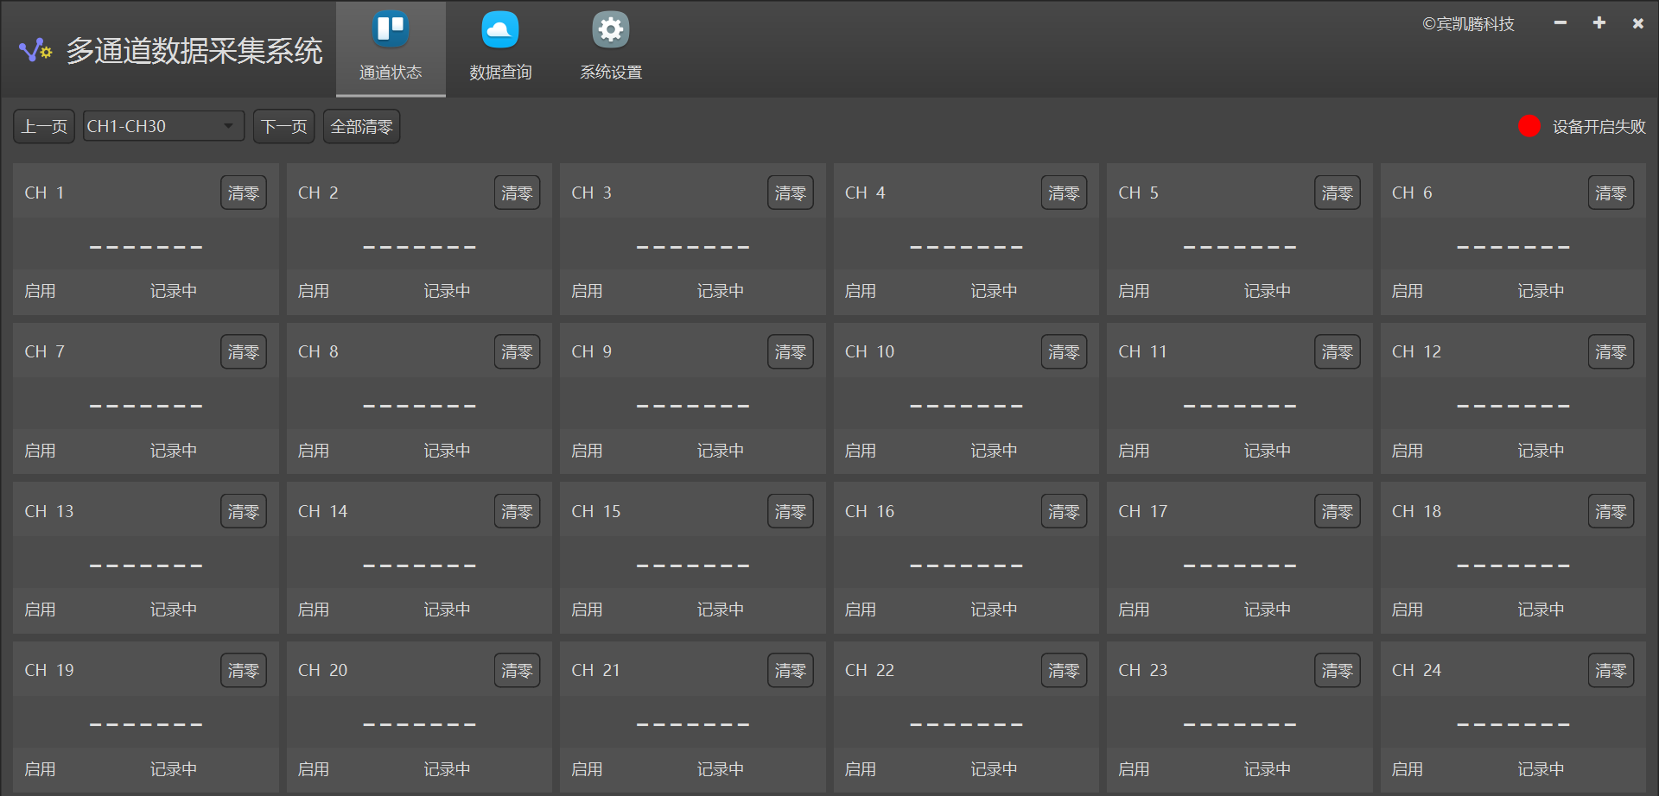This screenshot has width=1659, height=796.
Task: Hit 清零 for CH 24
Action: (1611, 671)
